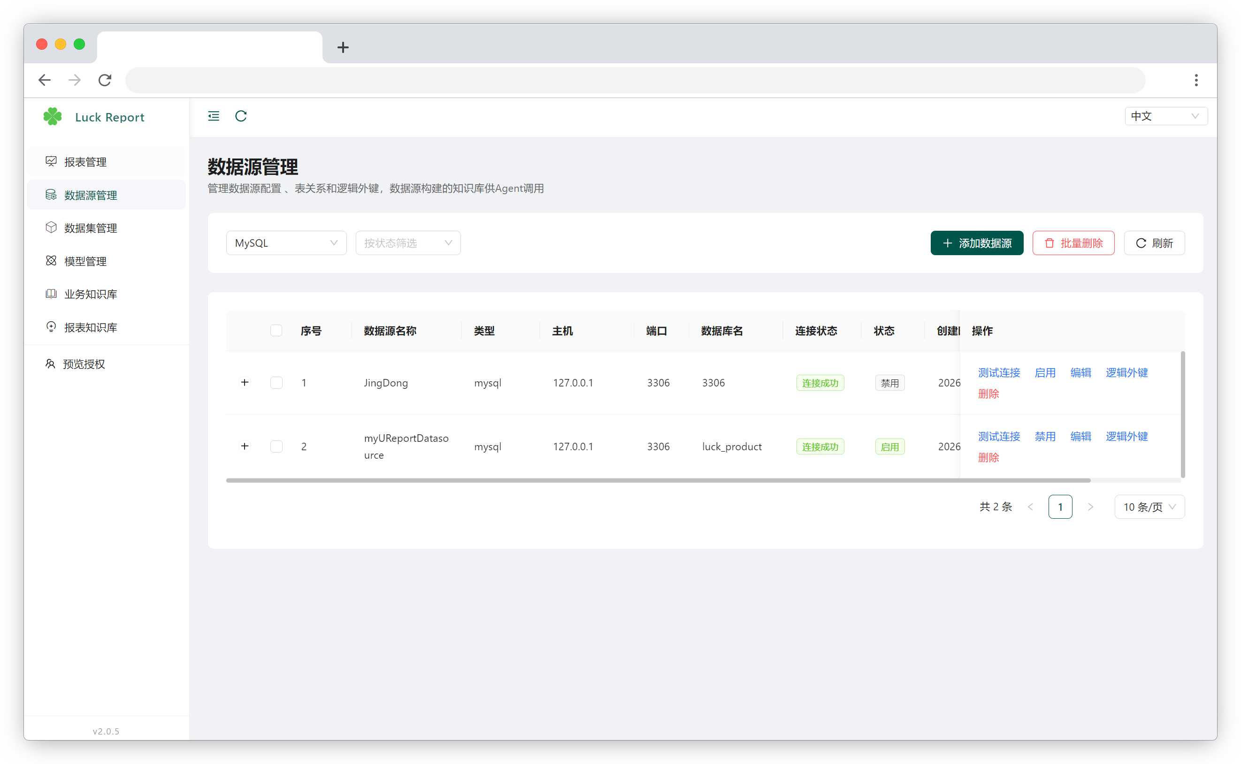The image size is (1241, 764).
Task: Open the 按状态筛选 status filter dropdown
Action: pyautogui.click(x=408, y=243)
